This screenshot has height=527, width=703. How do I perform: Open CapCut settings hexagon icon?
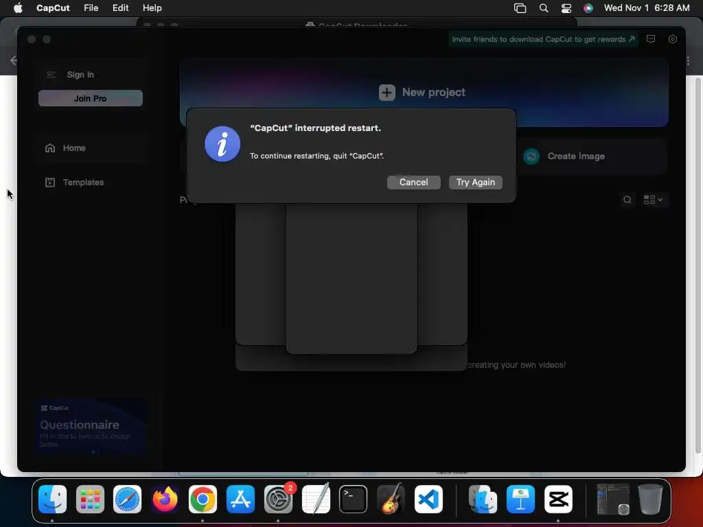point(673,39)
